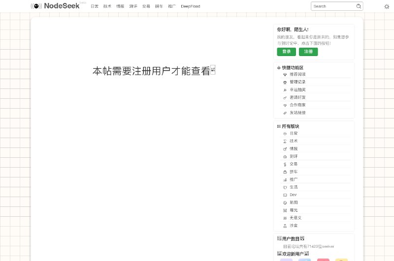This screenshot has height=261, width=394.
Task: Click the dollar icon beside sidebar 交易
Action: (x=285, y=164)
